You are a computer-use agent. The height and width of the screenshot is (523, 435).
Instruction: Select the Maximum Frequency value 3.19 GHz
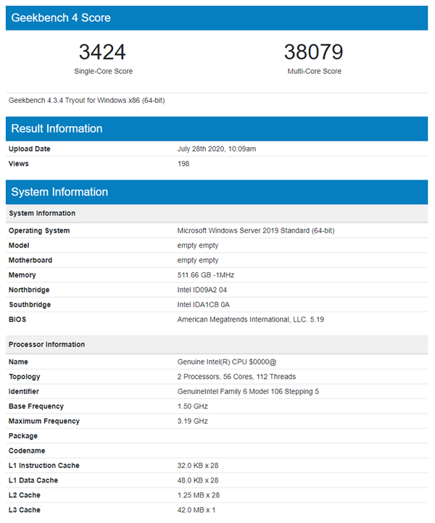[193, 421]
